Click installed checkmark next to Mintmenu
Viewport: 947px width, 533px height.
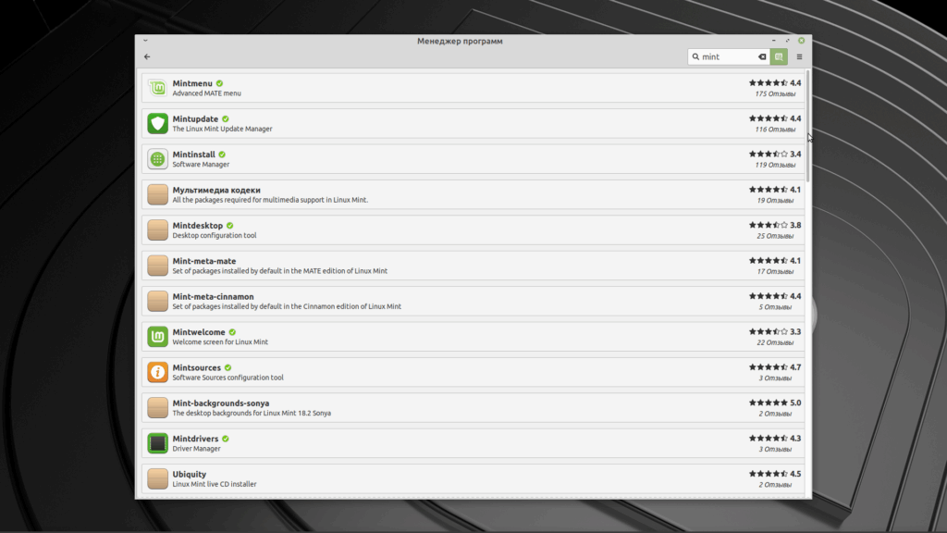pyautogui.click(x=220, y=83)
